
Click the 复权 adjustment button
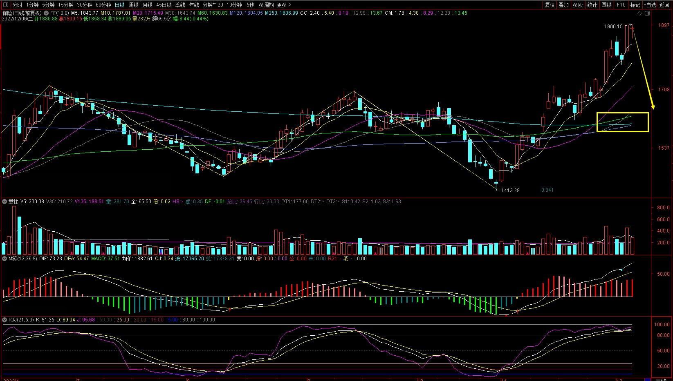click(550, 5)
